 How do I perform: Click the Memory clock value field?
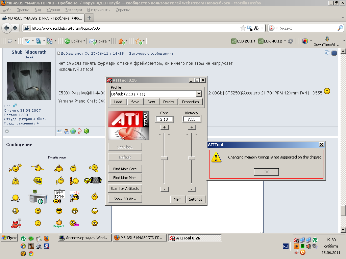[x=192, y=119]
